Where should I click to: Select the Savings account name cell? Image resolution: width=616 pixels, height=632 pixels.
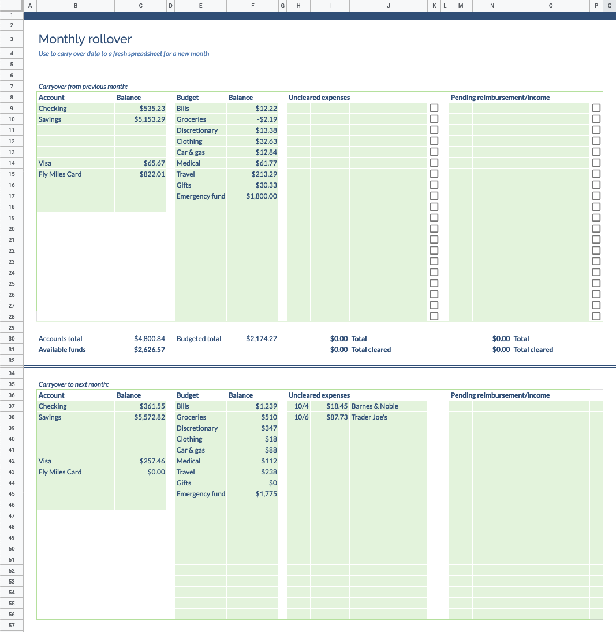(75, 119)
